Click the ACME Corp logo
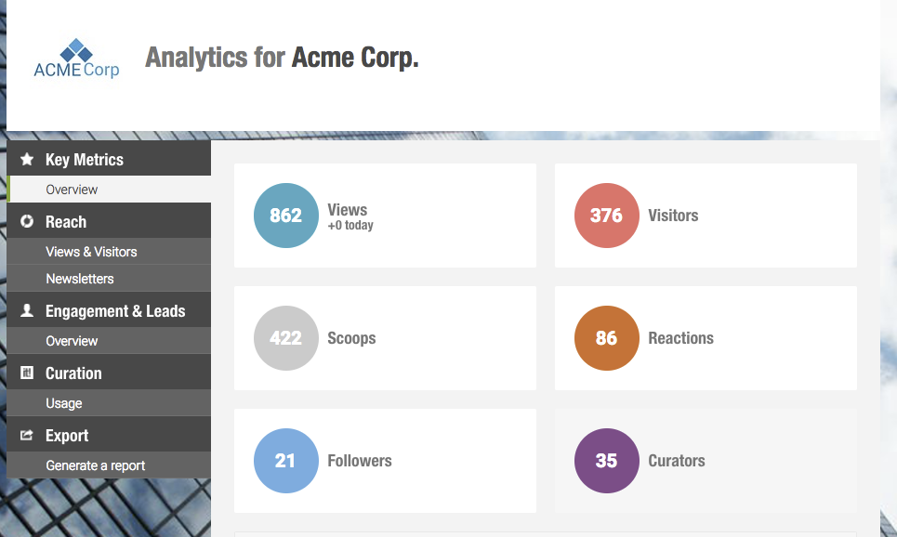 pos(76,59)
